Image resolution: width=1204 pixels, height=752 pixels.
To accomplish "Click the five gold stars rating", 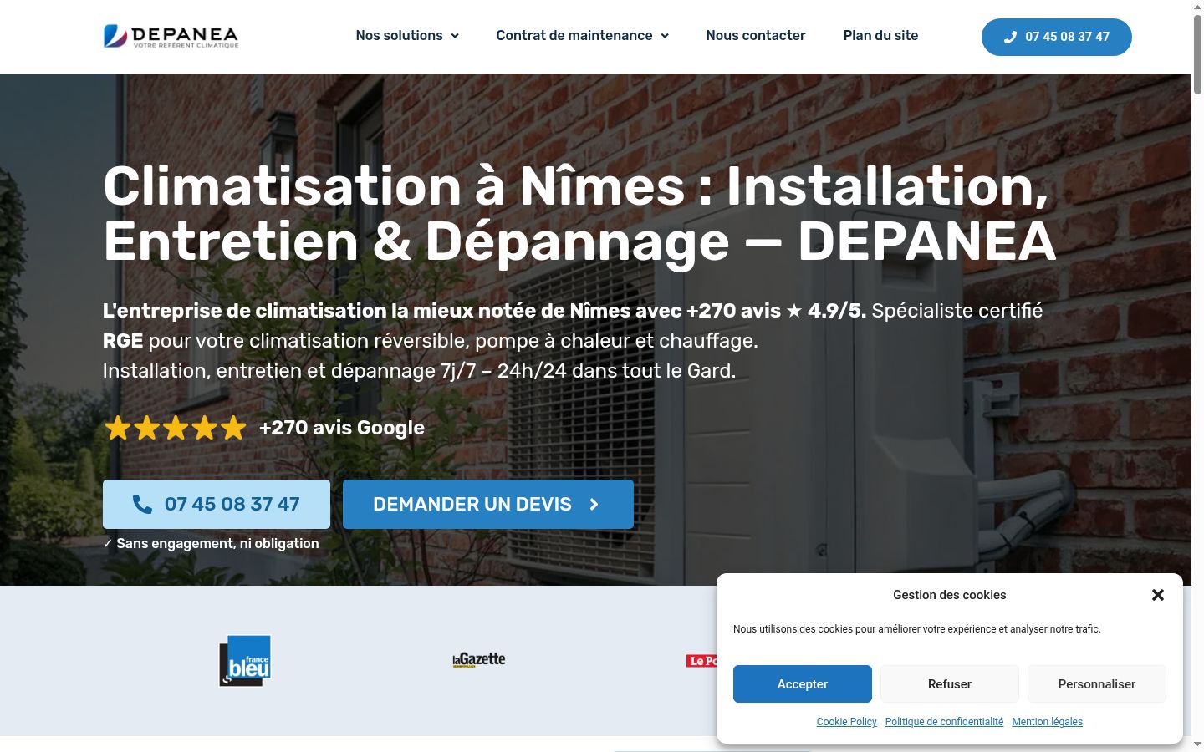I will coord(176,428).
